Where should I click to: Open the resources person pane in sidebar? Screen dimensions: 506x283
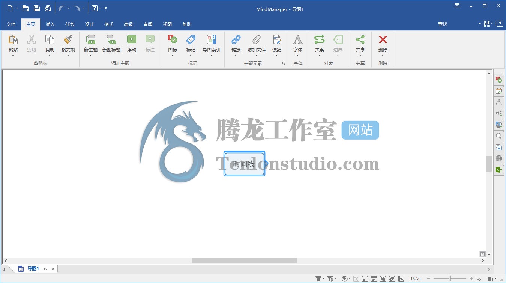[498, 102]
